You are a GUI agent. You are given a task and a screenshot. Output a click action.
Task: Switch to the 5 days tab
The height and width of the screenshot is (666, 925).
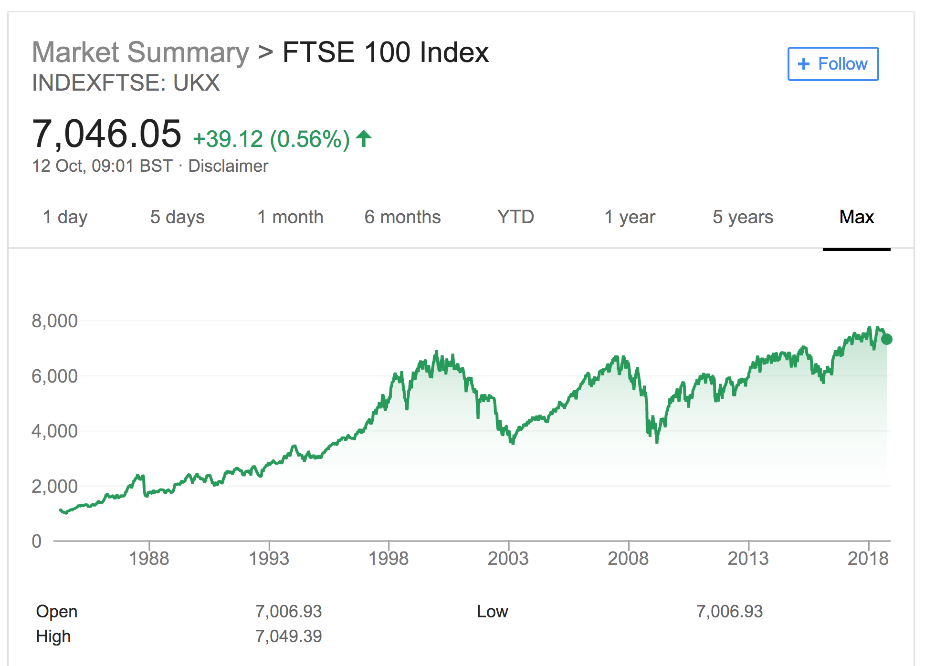point(177,217)
